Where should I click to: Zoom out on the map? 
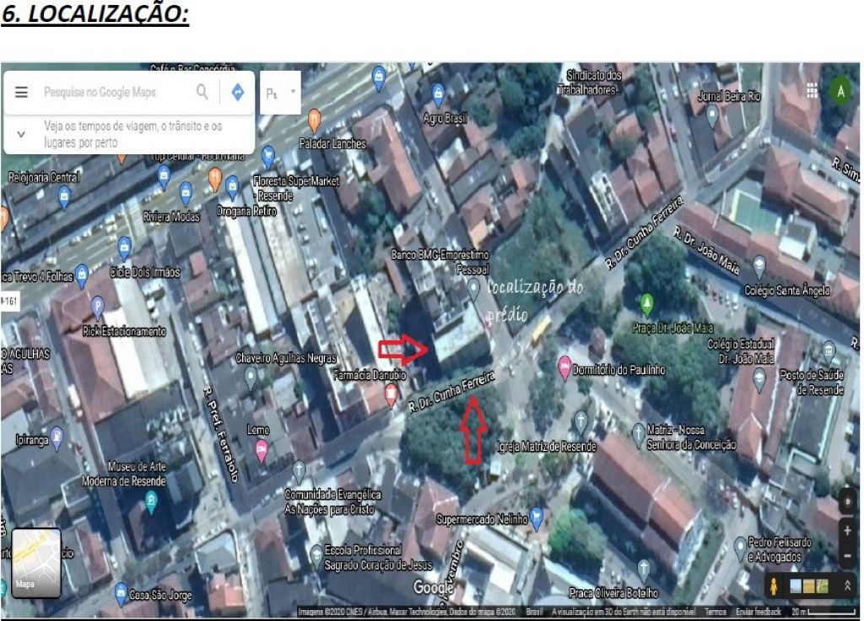(847, 555)
